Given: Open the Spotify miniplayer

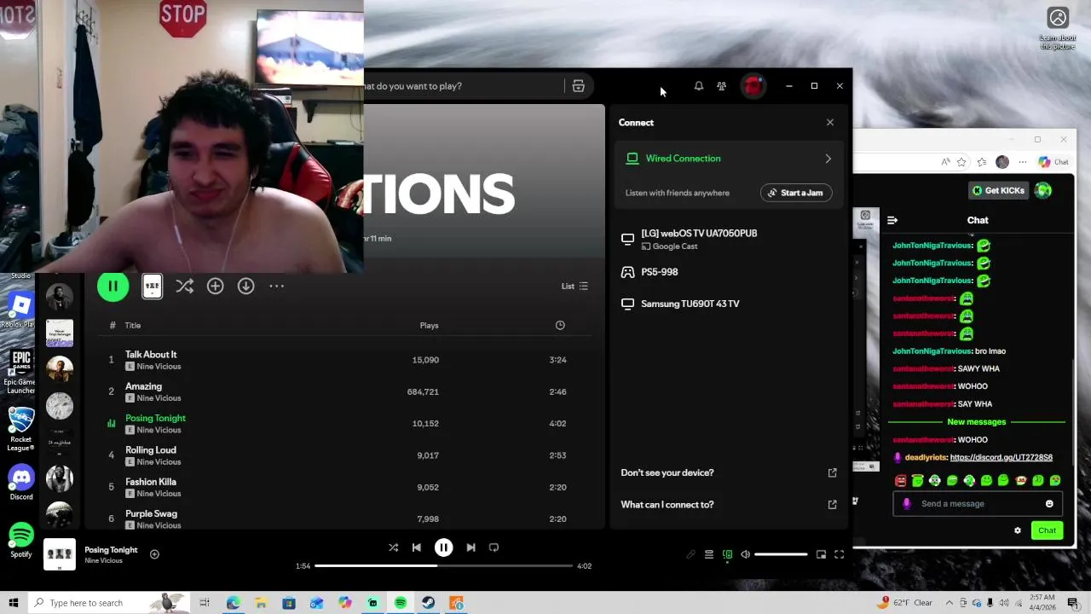Looking at the screenshot, I should [821, 554].
